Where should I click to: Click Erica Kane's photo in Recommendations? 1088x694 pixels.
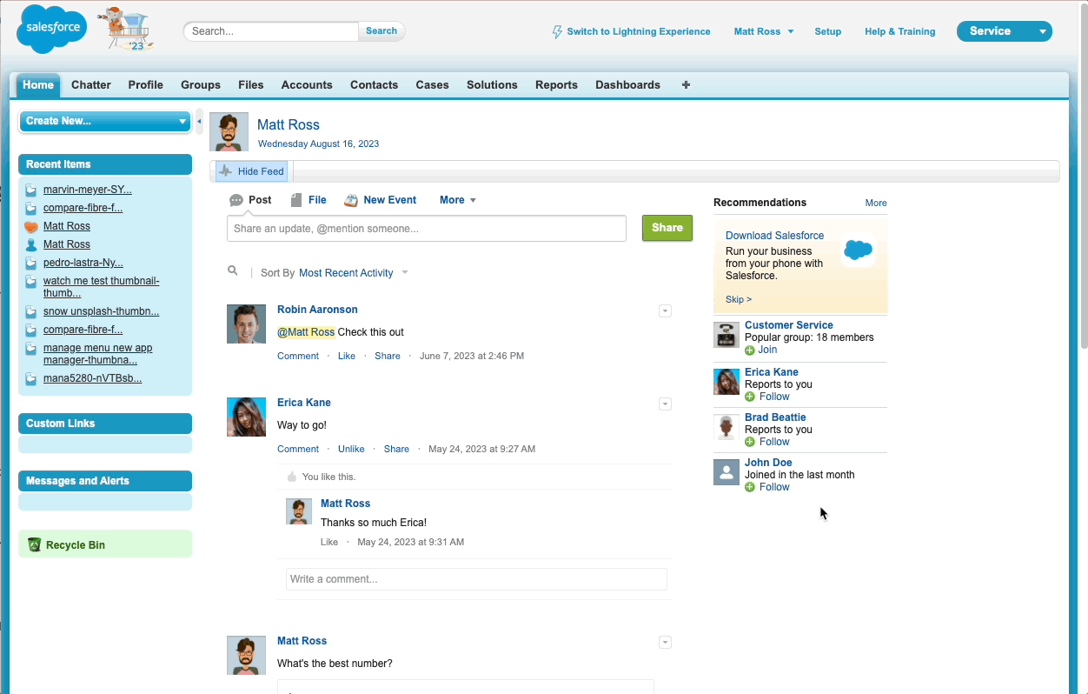click(x=726, y=382)
